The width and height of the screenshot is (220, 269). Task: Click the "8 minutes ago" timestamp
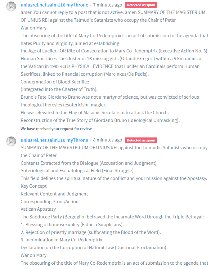107,140
